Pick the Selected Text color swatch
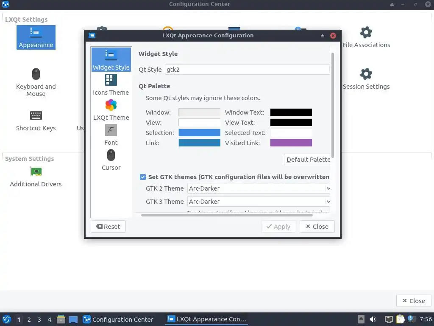The width and height of the screenshot is (434, 326). 291,132
